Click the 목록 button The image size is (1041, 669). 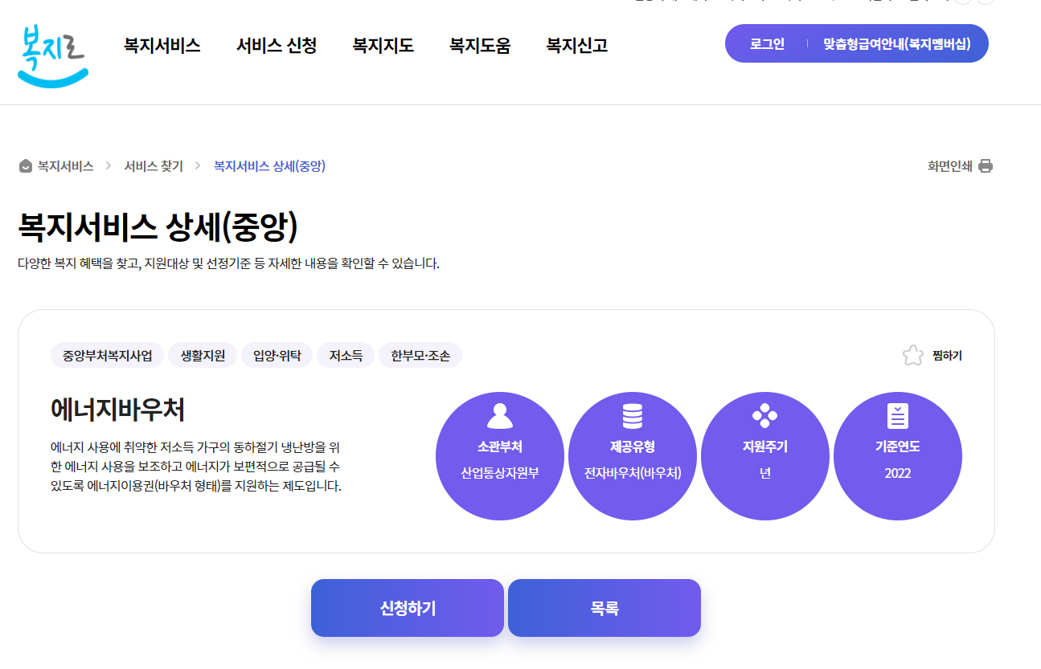(x=604, y=608)
